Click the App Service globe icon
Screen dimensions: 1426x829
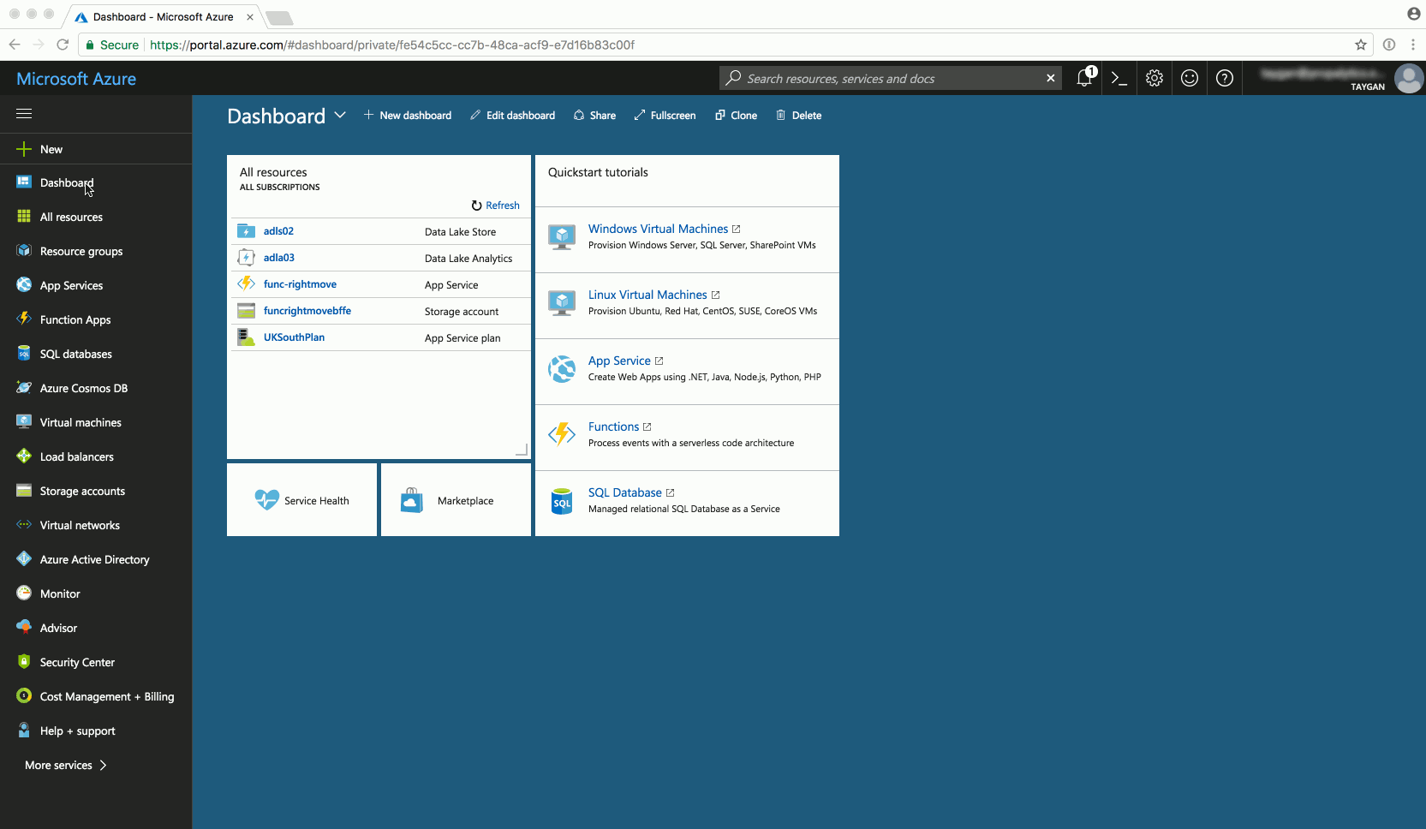(562, 369)
